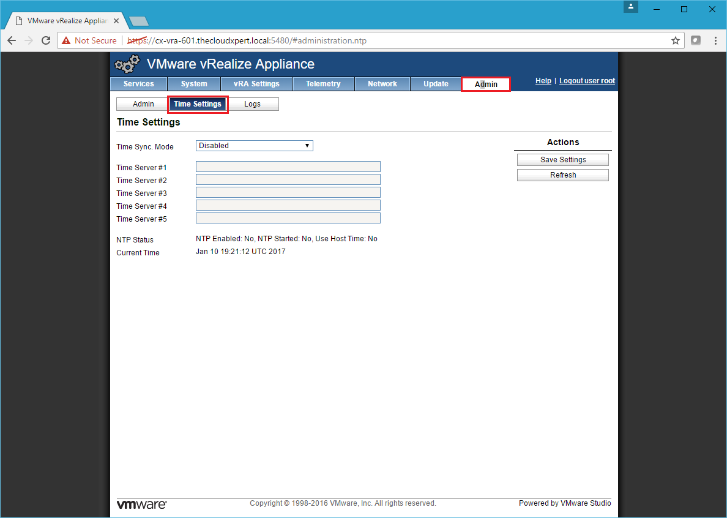Switch to the vRA Settings tab

pyautogui.click(x=256, y=84)
